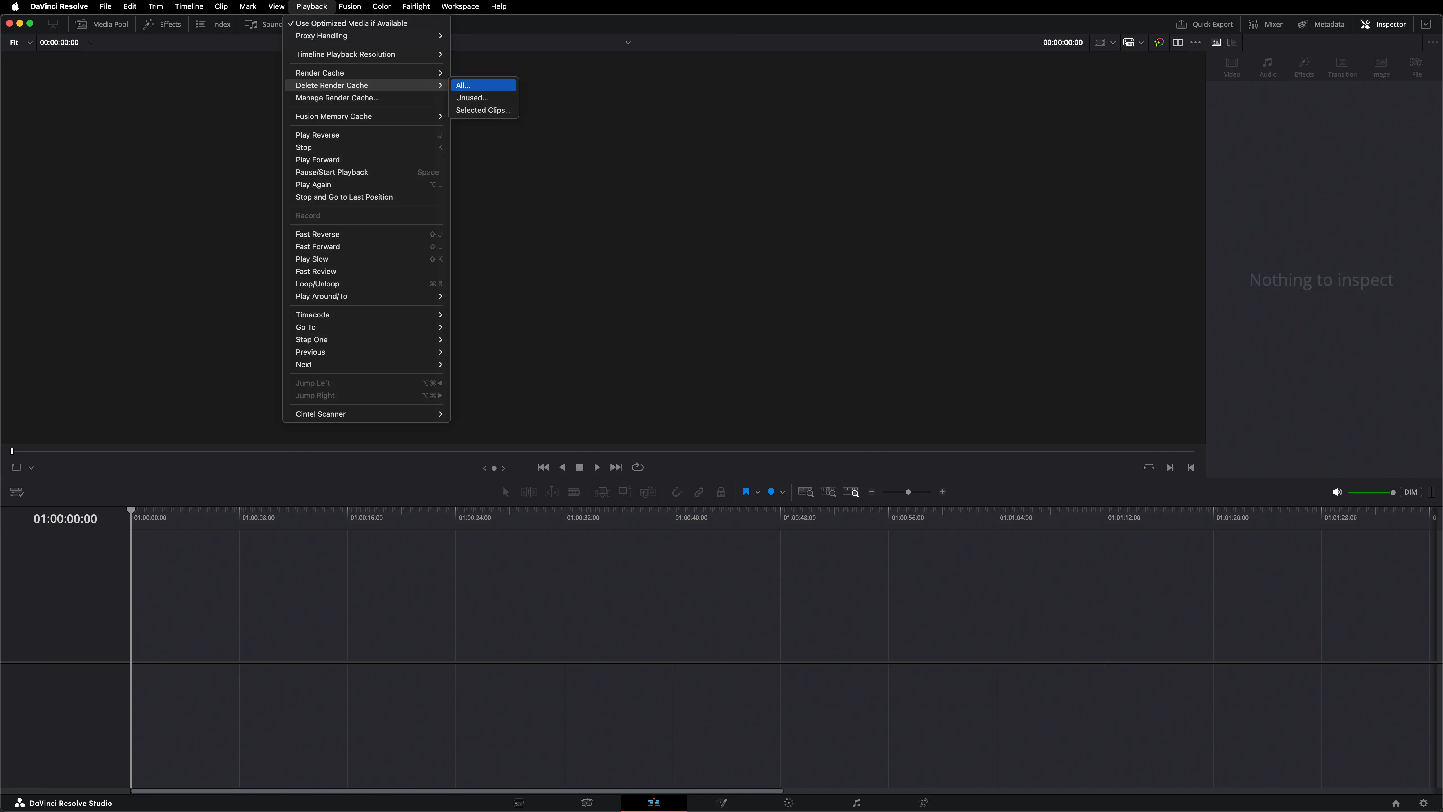Select the razor blade edit tool
This screenshot has width=1443, height=812.
(574, 492)
